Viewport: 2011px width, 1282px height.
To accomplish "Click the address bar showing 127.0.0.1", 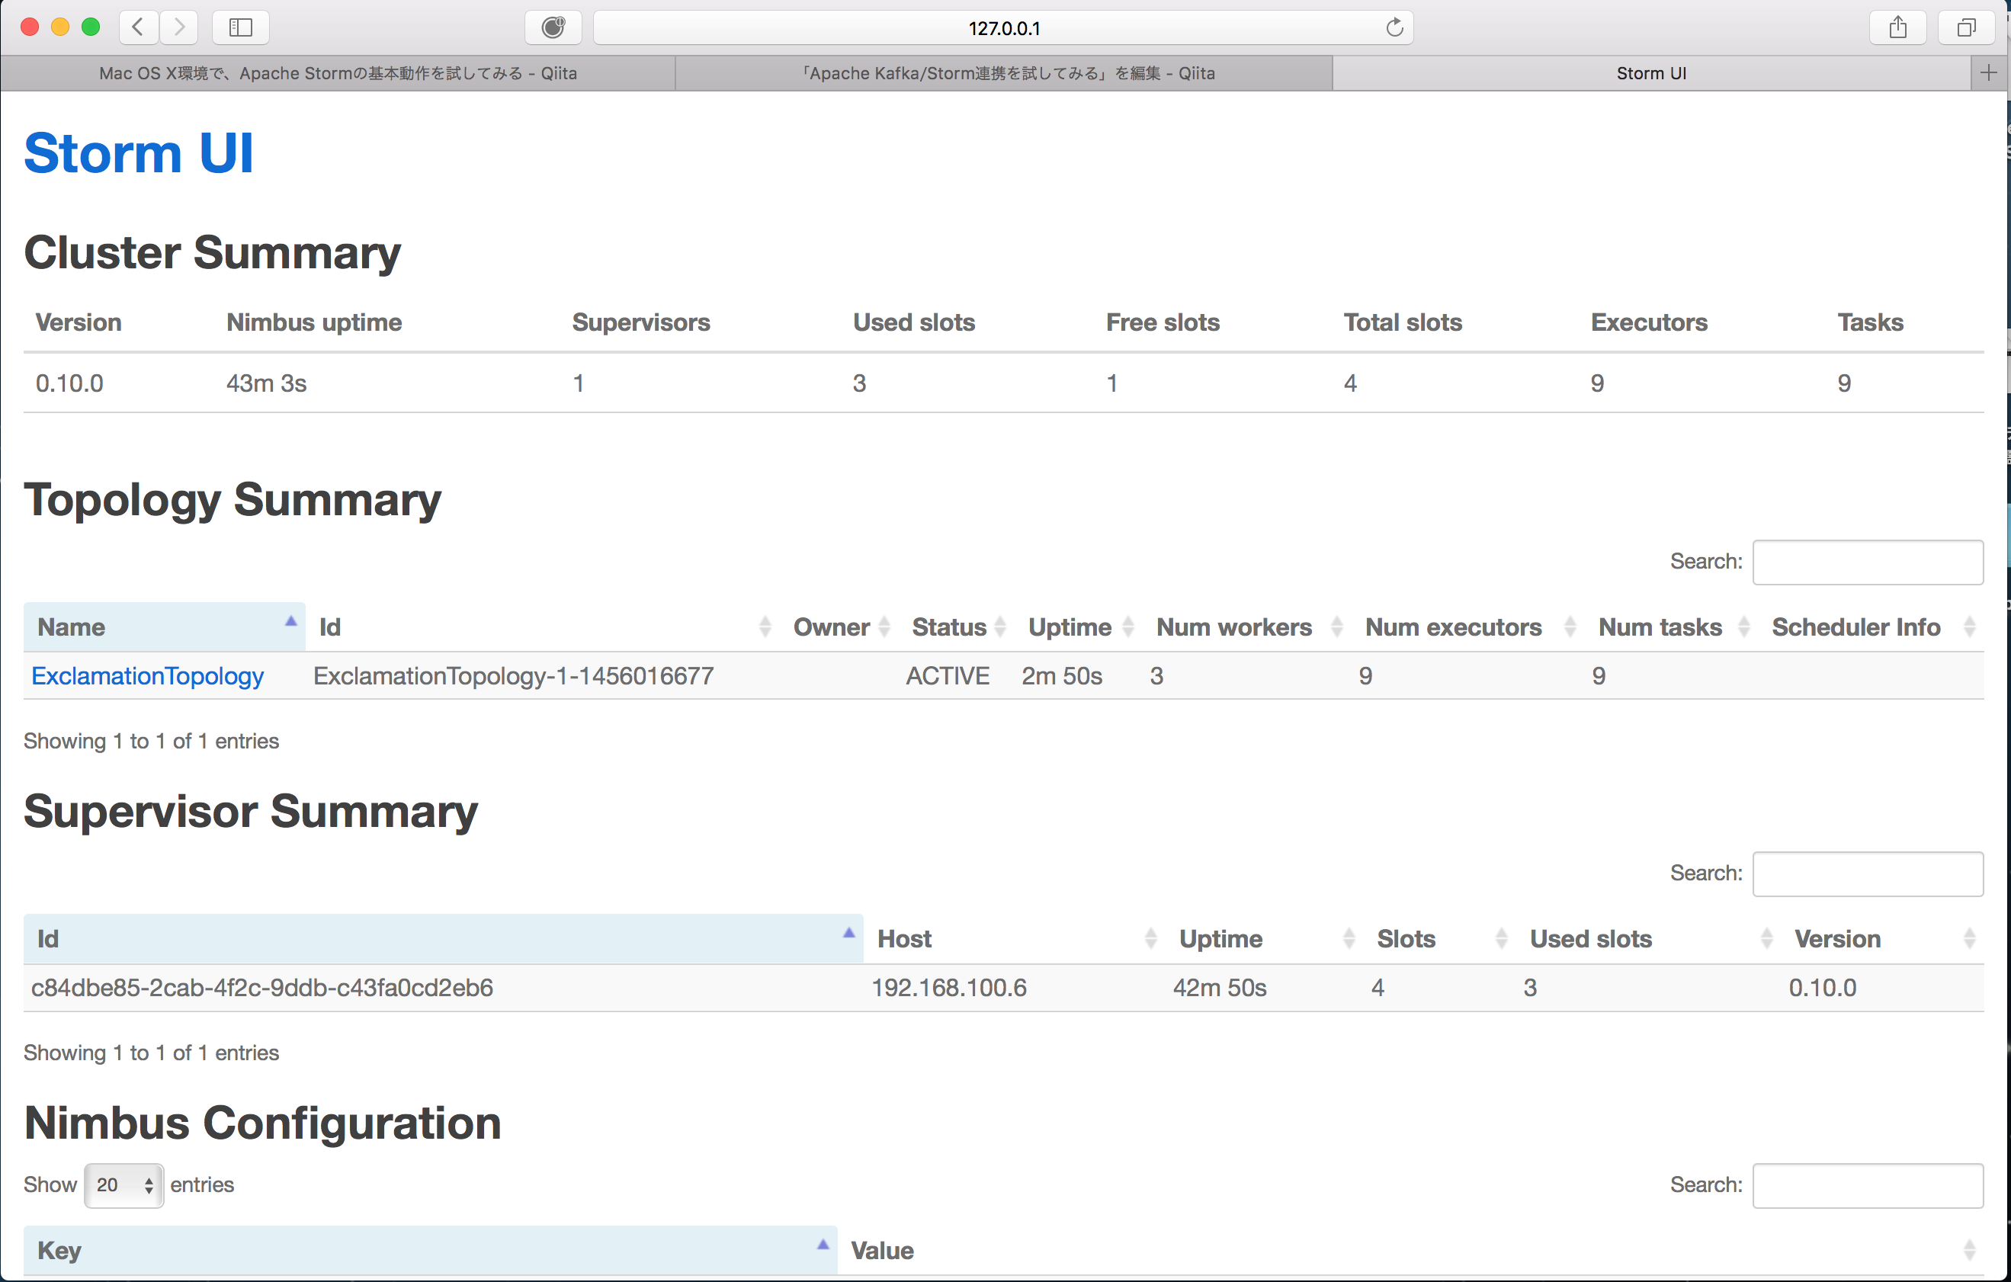I will coord(1002,27).
